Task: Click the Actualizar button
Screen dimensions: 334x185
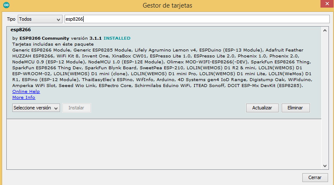Action: coord(262,108)
